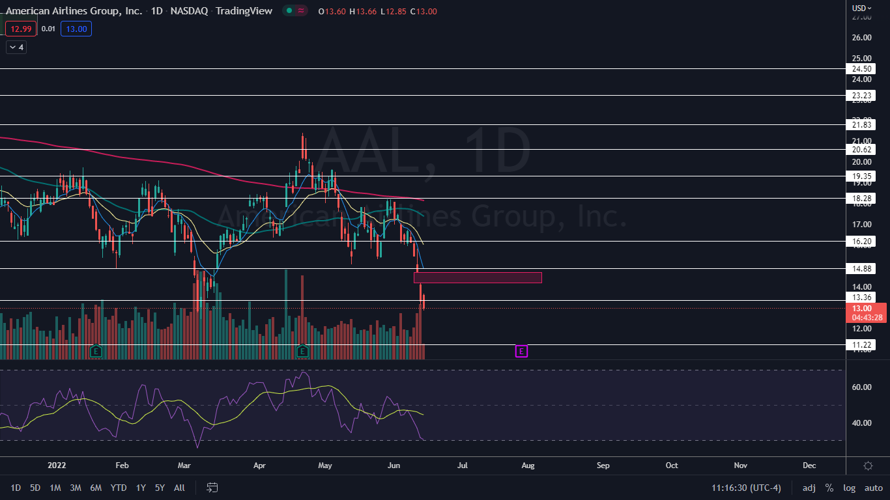Click the April earnings E marker
The width and height of the screenshot is (890, 500).
pyautogui.click(x=302, y=351)
